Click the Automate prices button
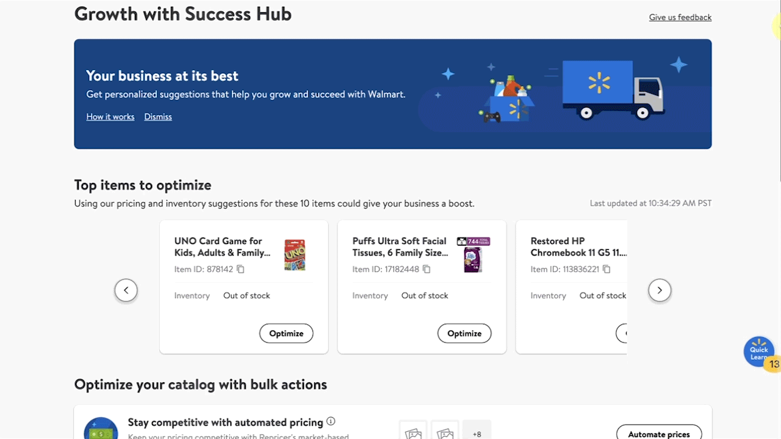Image resolution: width=781 pixels, height=439 pixels. (x=659, y=432)
